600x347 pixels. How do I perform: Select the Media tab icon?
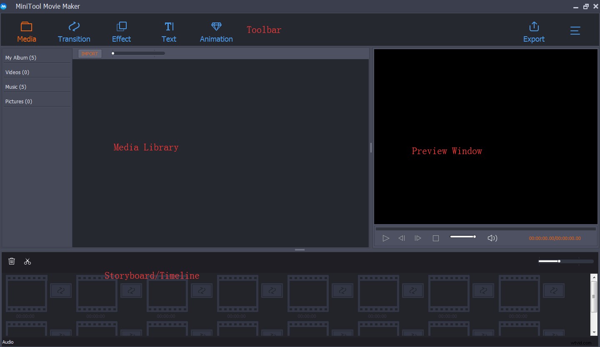tap(27, 27)
